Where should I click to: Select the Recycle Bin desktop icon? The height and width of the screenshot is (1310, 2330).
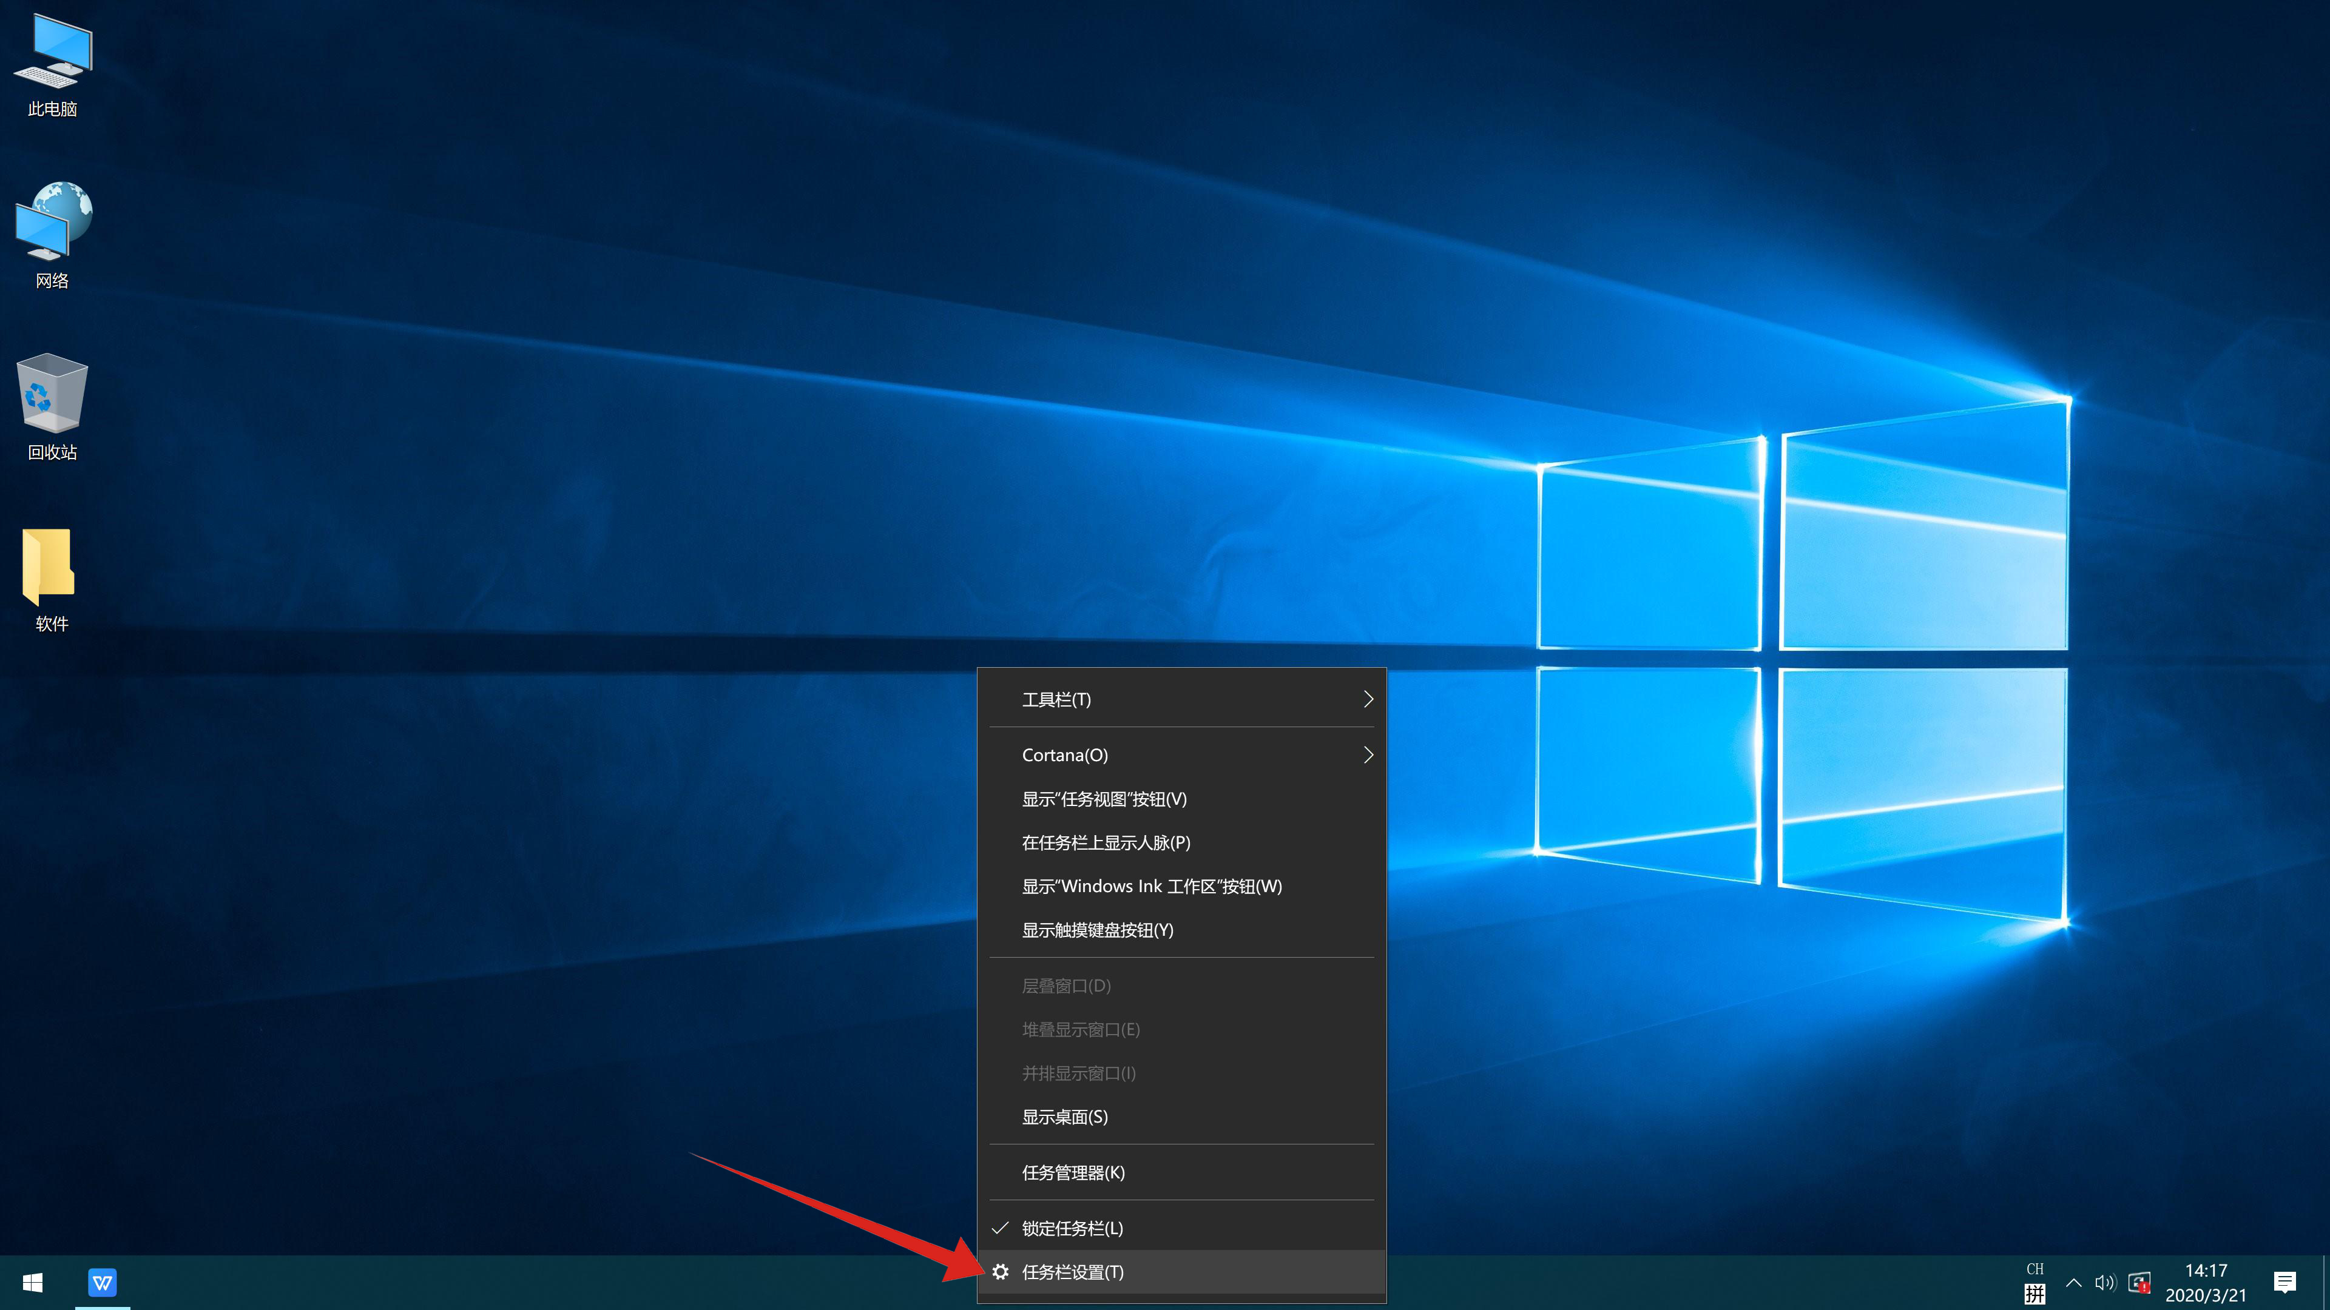52,407
